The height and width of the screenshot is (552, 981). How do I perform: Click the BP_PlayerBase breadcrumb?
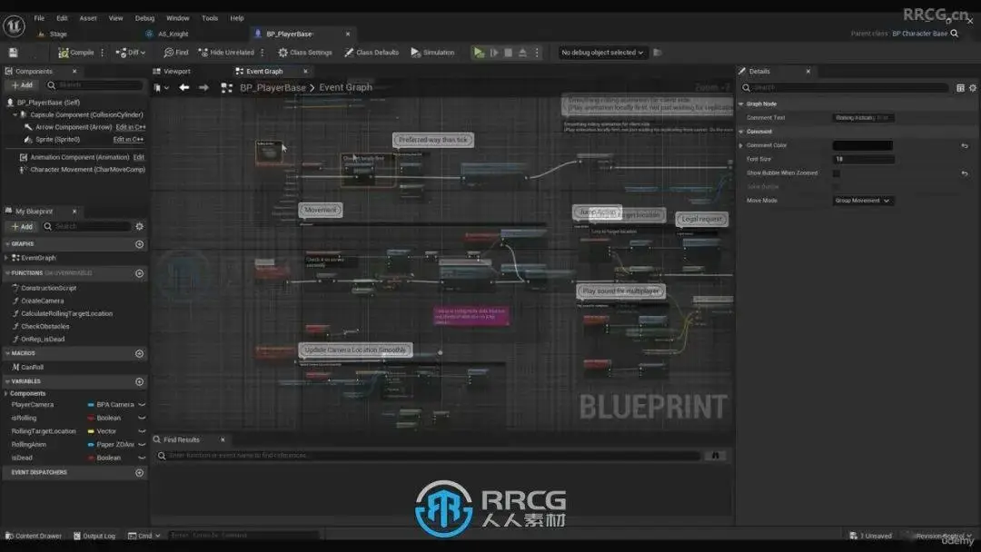[x=272, y=87]
